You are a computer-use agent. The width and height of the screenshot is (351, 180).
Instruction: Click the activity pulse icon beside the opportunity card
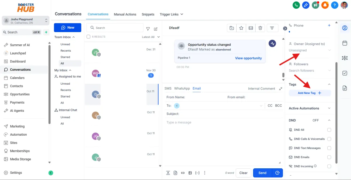(x=273, y=43)
